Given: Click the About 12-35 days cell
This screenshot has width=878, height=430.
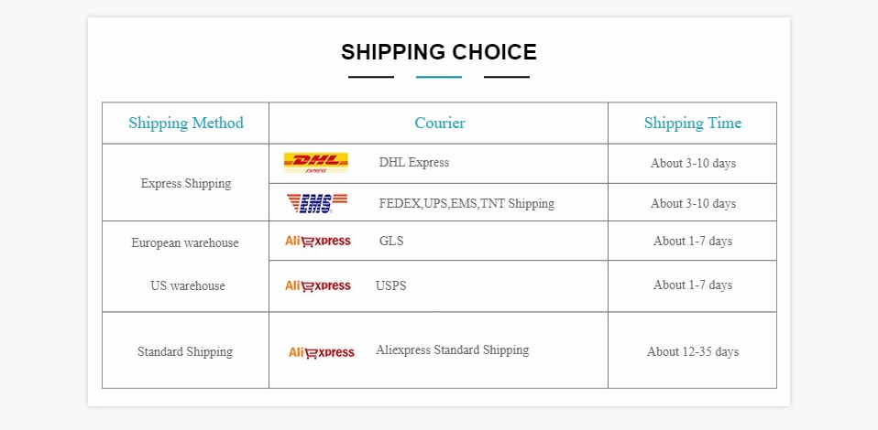Looking at the screenshot, I should pyautogui.click(x=692, y=352).
